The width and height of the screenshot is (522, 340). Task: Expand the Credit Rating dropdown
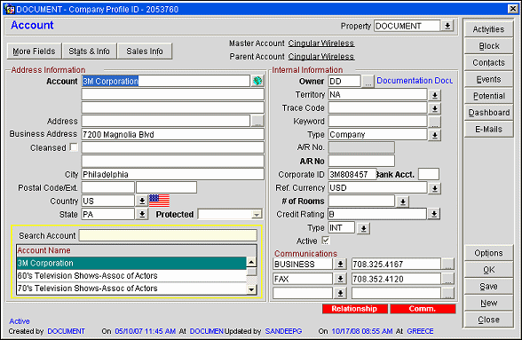tap(434, 214)
